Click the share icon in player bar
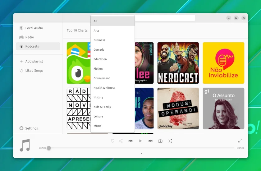Image resolution: width=261 pixels, height=171 pixels. [121, 141]
